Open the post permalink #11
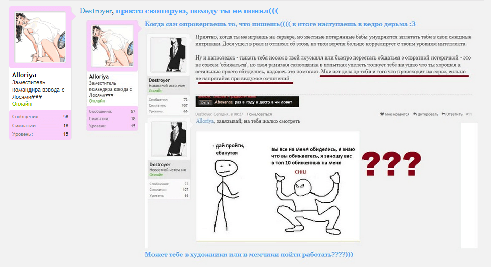The width and height of the screenshot is (491, 267). click(469, 114)
